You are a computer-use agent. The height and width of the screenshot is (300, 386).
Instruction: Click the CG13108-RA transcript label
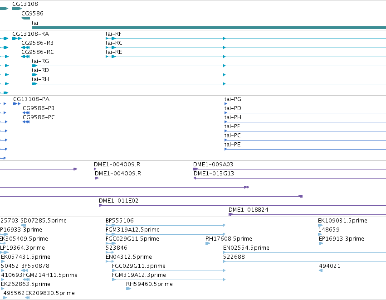coord(30,34)
